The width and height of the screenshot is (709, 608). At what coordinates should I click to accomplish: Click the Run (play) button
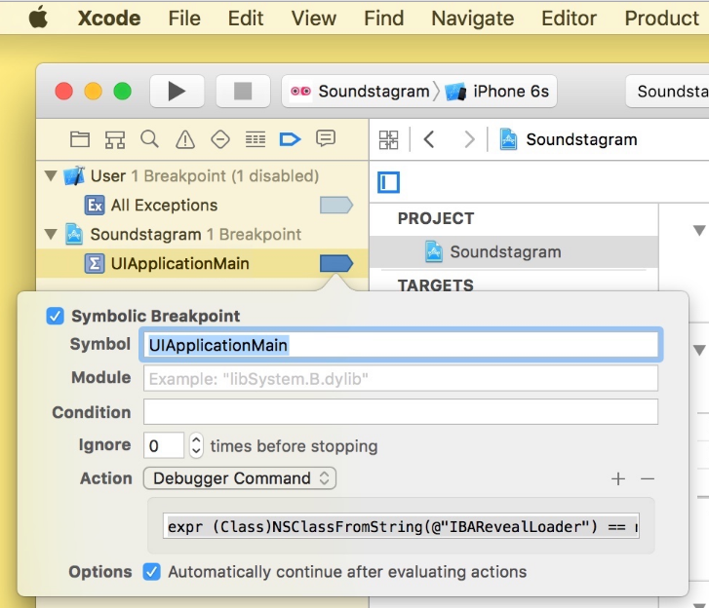coord(177,92)
